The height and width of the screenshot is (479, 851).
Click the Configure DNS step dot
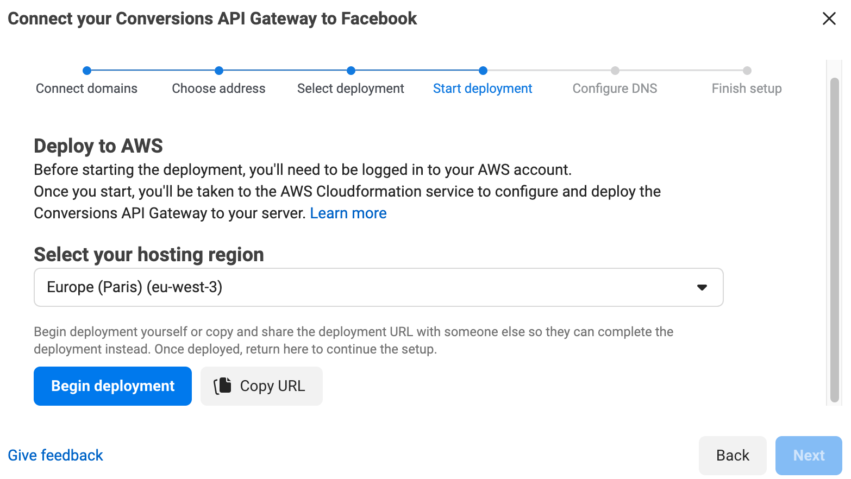pyautogui.click(x=615, y=71)
